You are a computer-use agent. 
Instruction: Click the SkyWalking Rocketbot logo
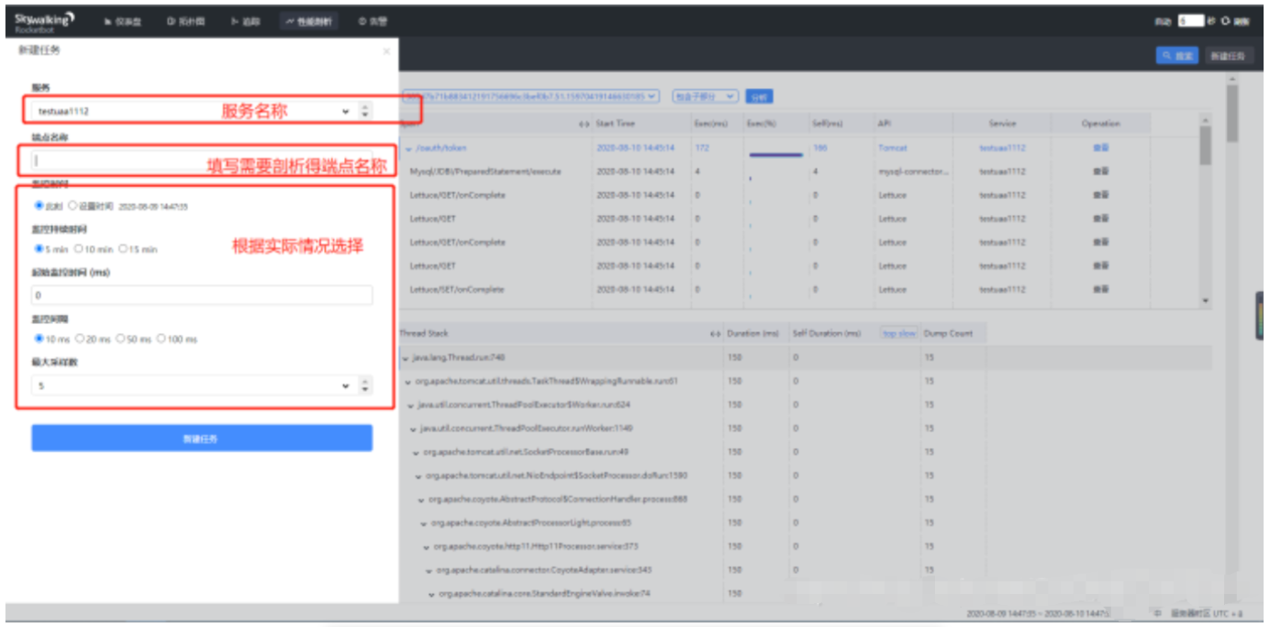(x=45, y=21)
